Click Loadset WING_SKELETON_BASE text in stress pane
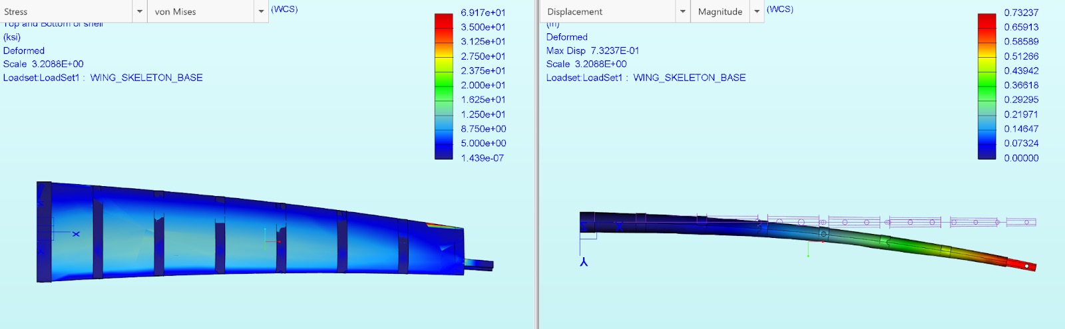The height and width of the screenshot is (329, 1065). (103, 78)
